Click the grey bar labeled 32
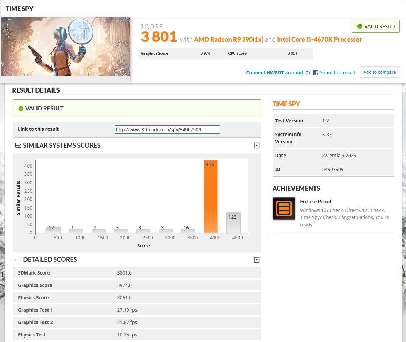This screenshot has height=342, width=406. click(53, 230)
